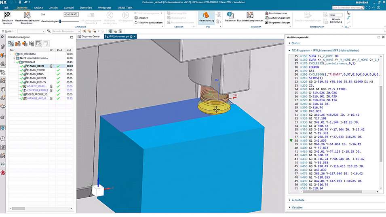Open Maschinencodebasierte Simulation tool
This screenshot has width=386, height=217.
click(27, 18)
